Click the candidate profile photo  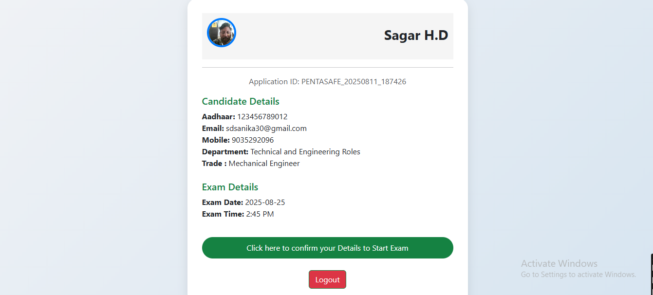click(222, 33)
